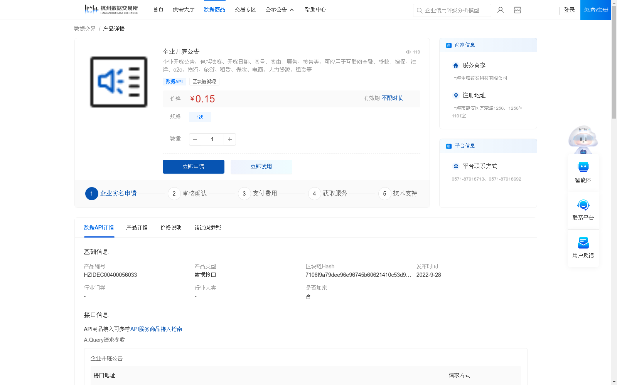Open 用户反馈 envelope icon
The width and height of the screenshot is (617, 385).
pos(583,243)
